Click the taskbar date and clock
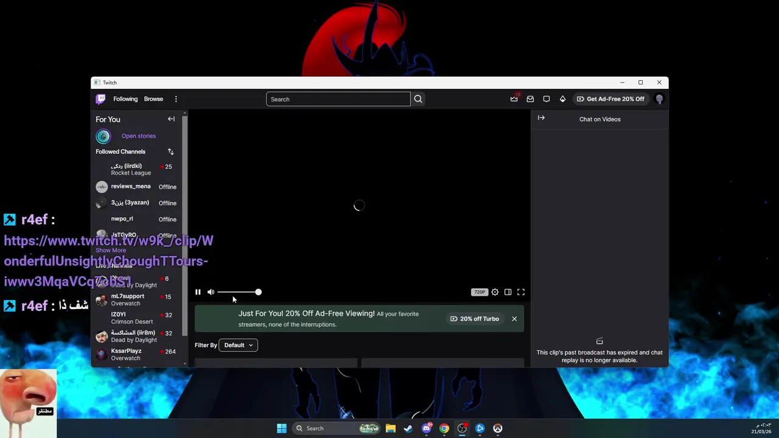 pyautogui.click(x=761, y=428)
